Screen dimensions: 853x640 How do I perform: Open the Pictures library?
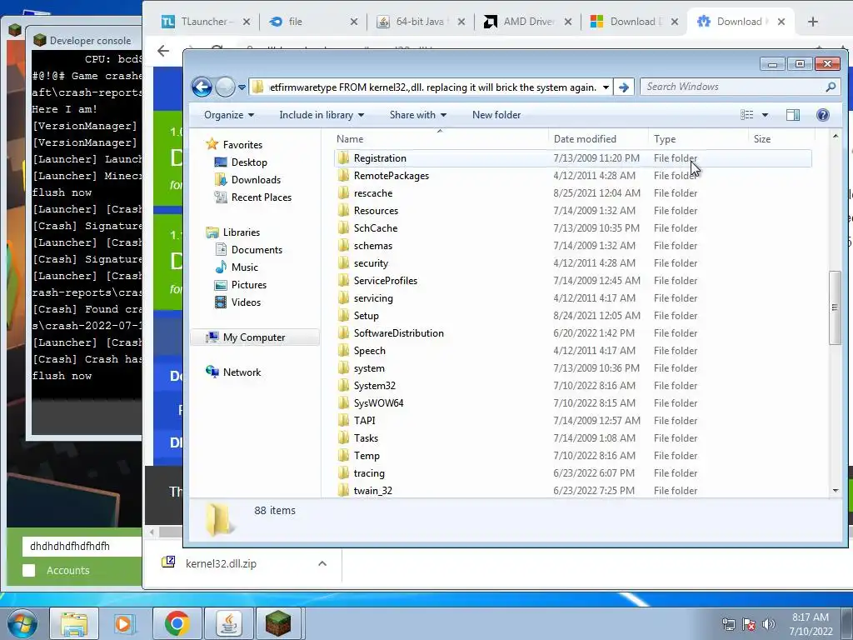pyautogui.click(x=241, y=285)
